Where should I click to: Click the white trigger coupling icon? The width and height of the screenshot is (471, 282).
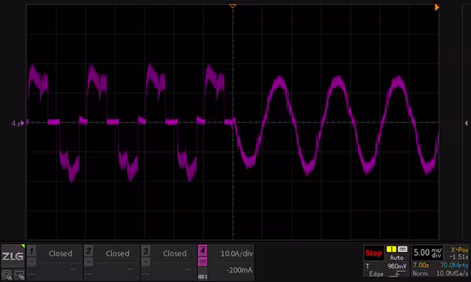click(x=403, y=249)
